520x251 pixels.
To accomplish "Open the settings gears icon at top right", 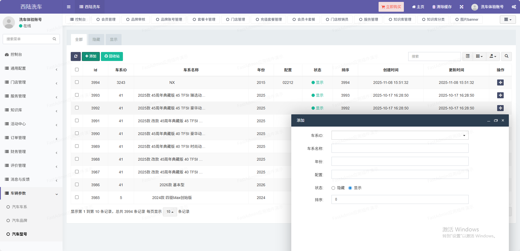I will [514, 7].
